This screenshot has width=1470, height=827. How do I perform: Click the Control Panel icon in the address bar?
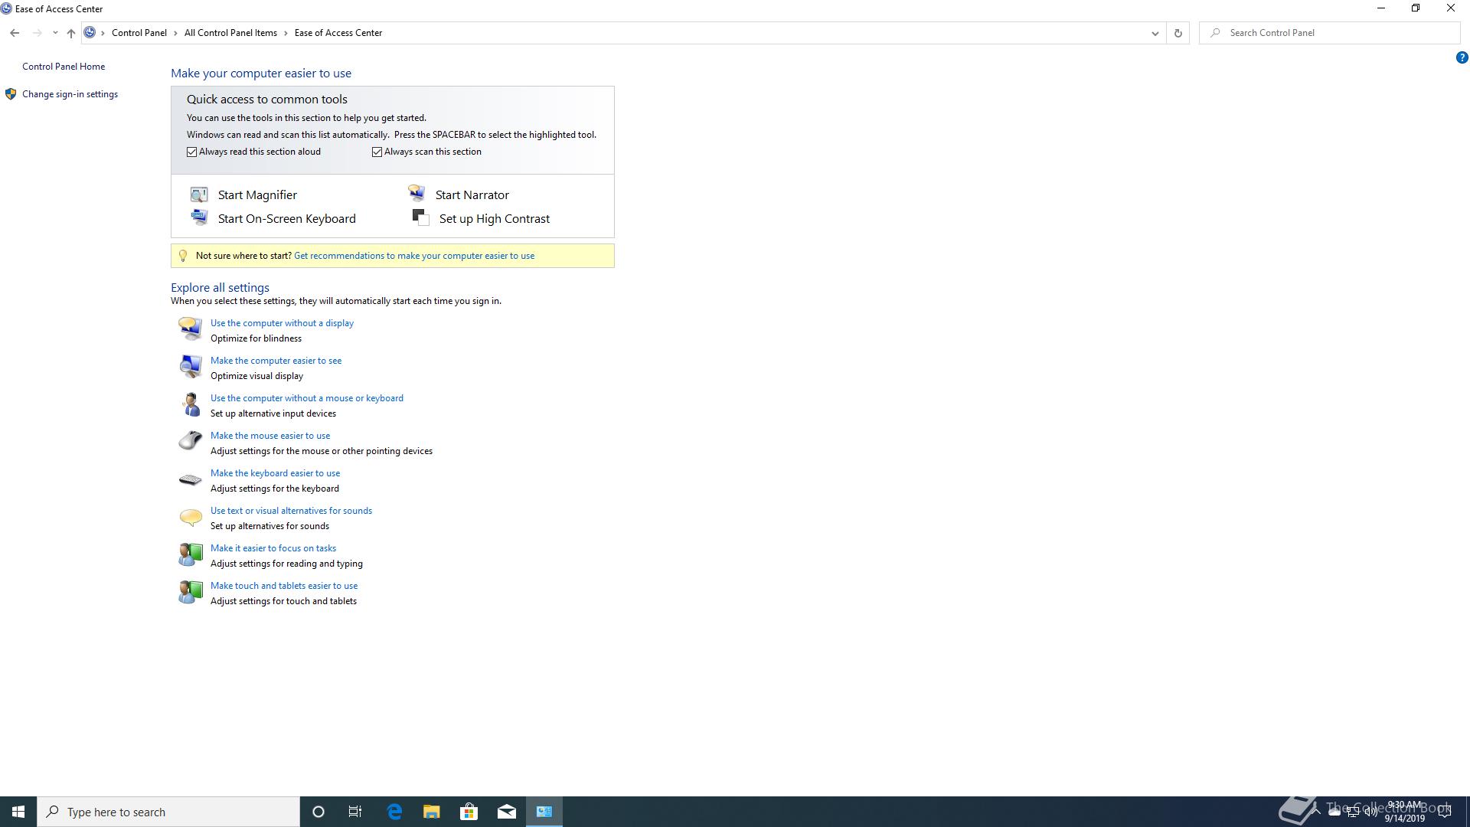[x=90, y=32]
